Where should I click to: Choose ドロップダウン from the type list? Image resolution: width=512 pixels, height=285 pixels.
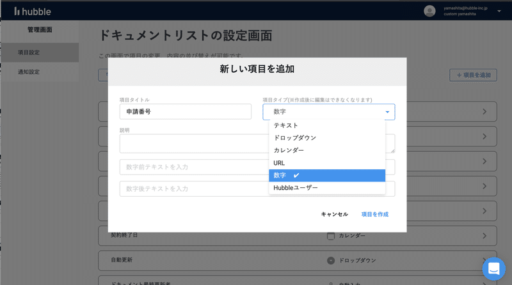[327, 138]
